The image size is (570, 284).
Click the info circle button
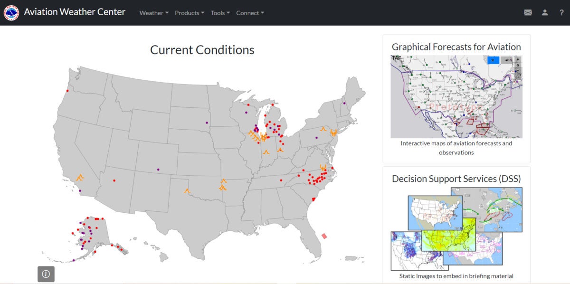46,274
